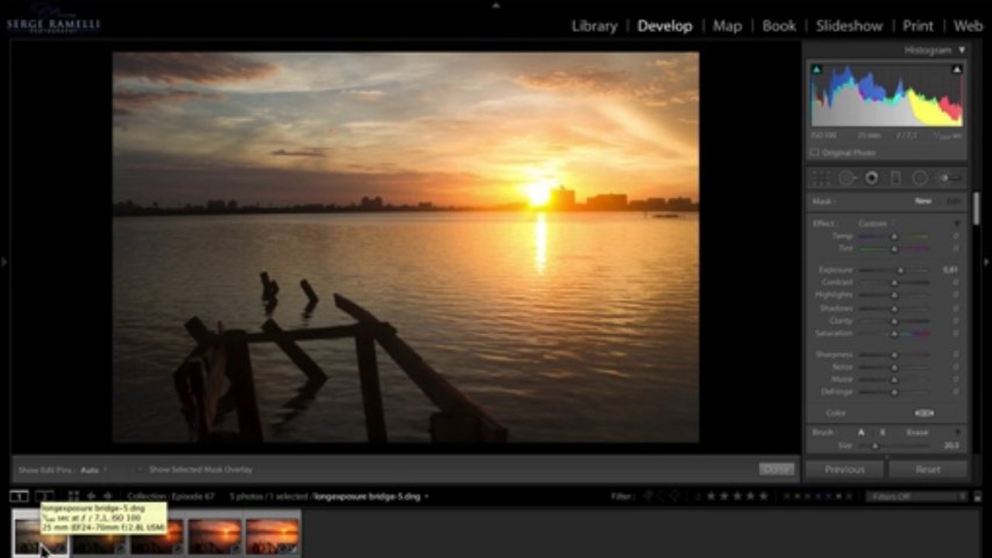Image resolution: width=992 pixels, height=558 pixels.
Task: Click the right panel vertical scrollbar
Action: click(975, 209)
